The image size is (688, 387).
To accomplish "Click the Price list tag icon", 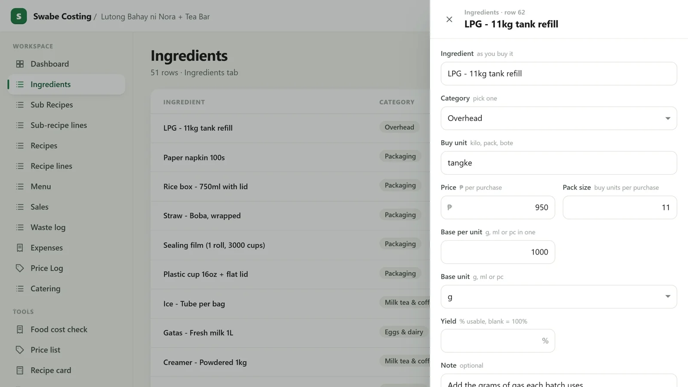I will tap(20, 350).
